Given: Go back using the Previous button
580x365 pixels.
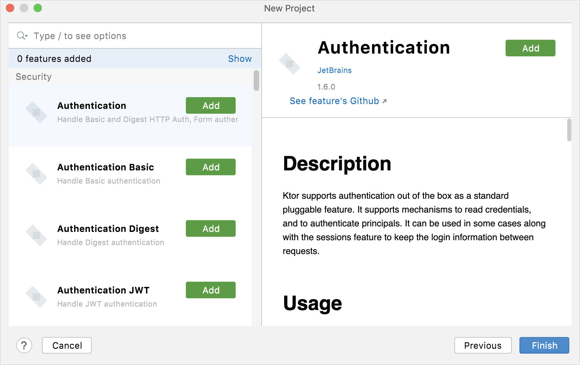Looking at the screenshot, I should [x=483, y=345].
